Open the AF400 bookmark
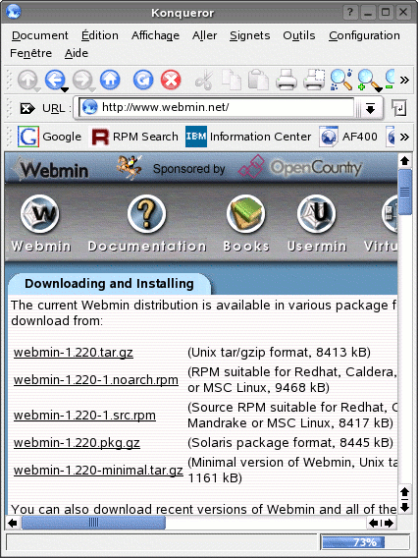 pos(347,137)
